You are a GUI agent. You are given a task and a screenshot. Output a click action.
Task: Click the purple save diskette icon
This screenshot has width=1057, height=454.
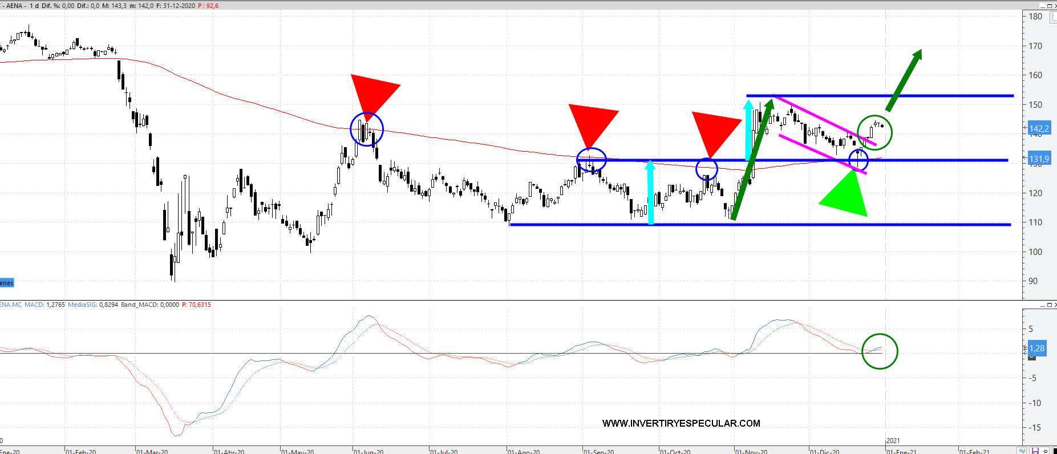coord(1036,451)
